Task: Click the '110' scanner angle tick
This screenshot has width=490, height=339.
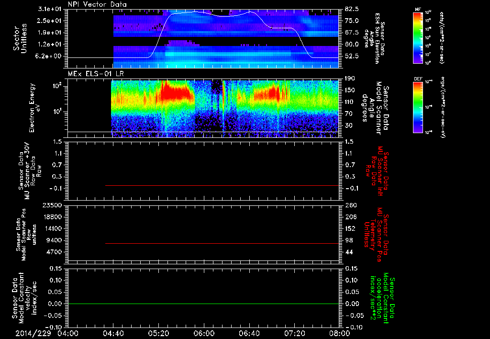Action: (x=350, y=102)
